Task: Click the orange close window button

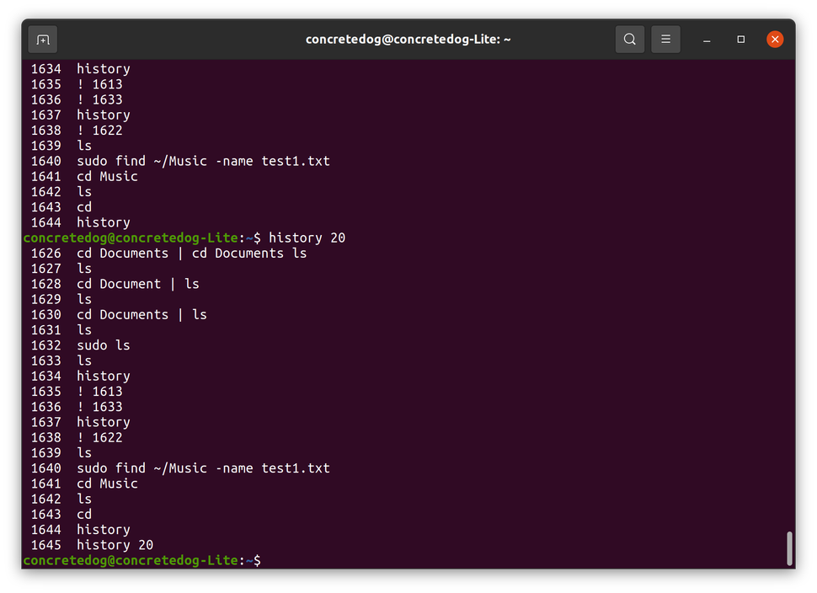Action: (x=774, y=39)
